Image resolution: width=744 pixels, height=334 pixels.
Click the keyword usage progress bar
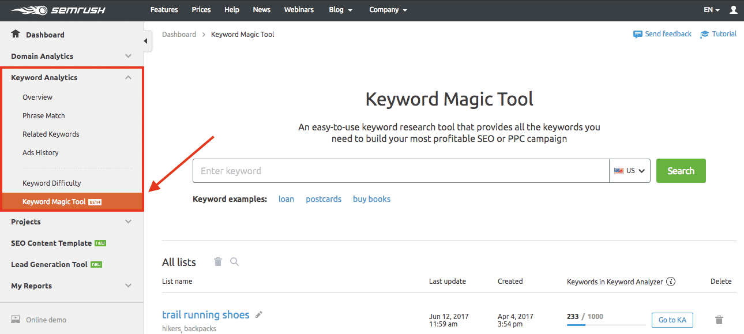point(606,325)
